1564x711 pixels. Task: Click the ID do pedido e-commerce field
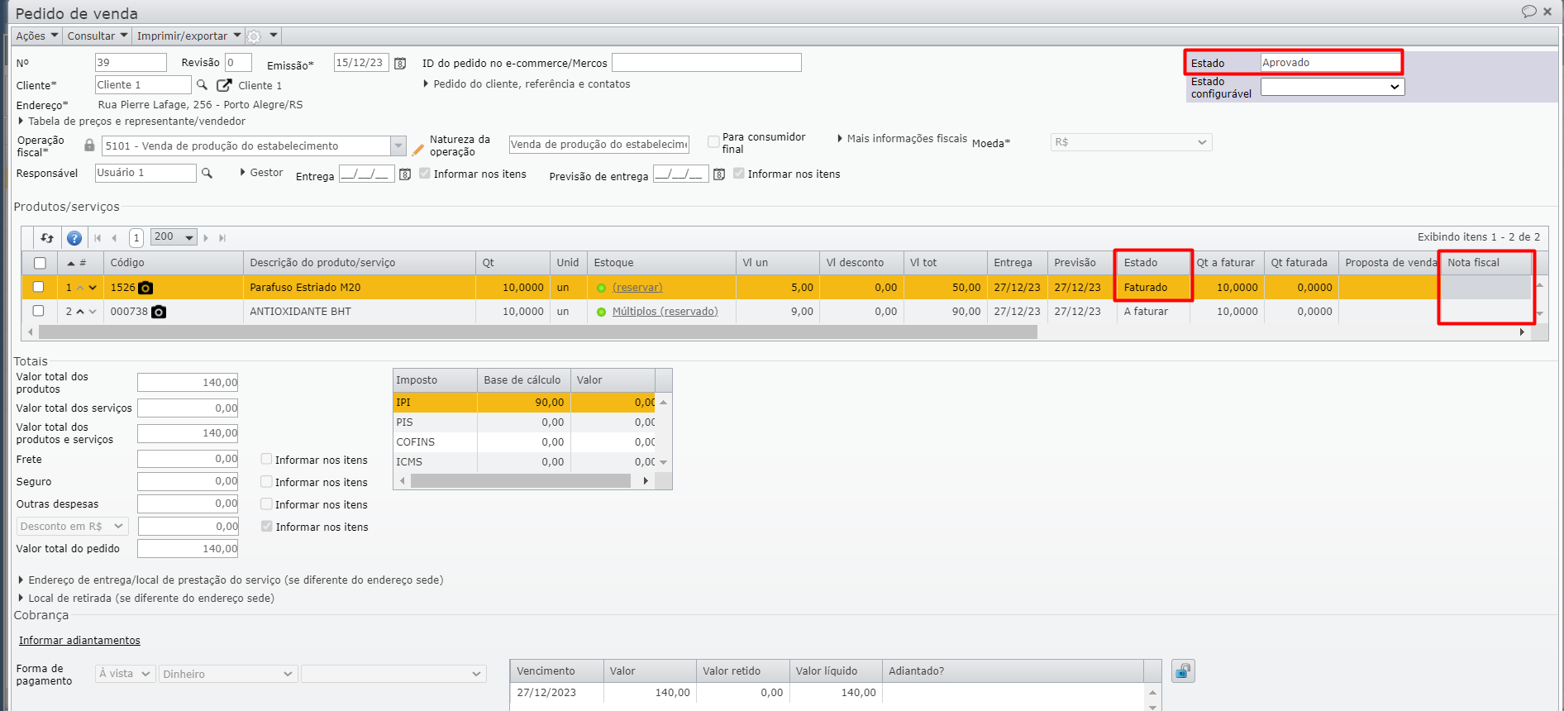[x=707, y=63]
